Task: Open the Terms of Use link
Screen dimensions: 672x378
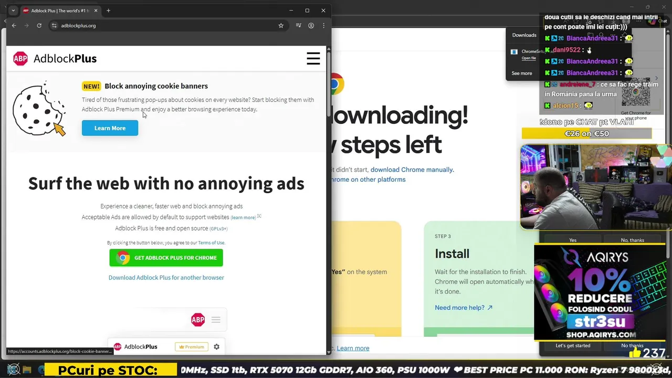Action: tap(211, 243)
